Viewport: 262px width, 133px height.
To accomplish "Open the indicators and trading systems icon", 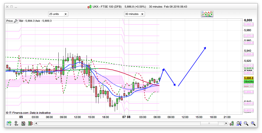I will tap(207, 14).
